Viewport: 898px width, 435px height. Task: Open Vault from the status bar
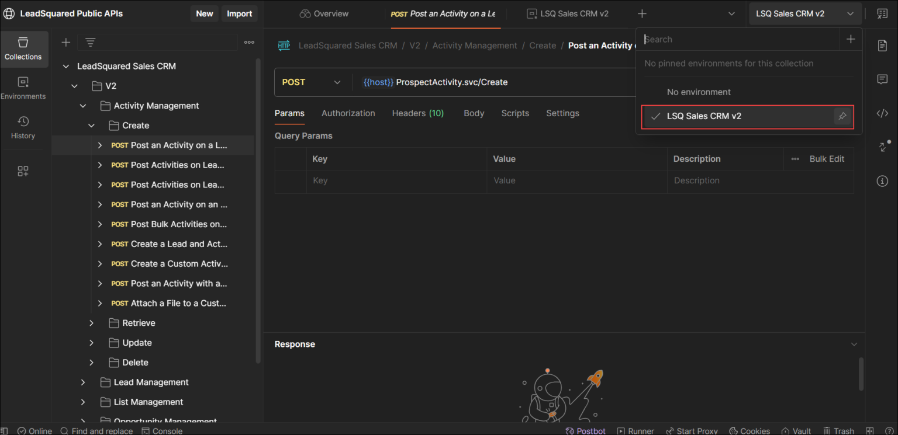(796, 431)
